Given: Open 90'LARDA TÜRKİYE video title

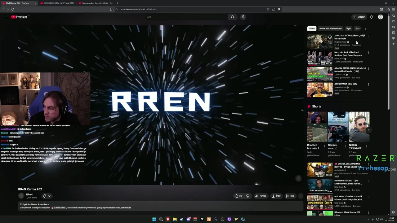Looking at the screenshot, I should (349, 198).
